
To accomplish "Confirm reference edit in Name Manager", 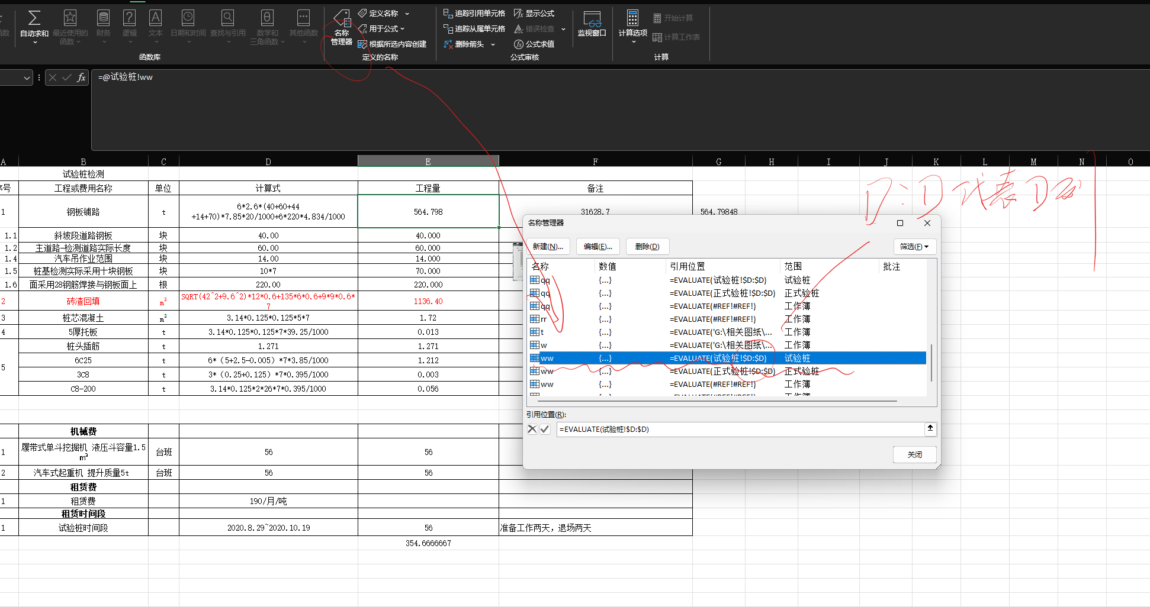I will pos(545,430).
